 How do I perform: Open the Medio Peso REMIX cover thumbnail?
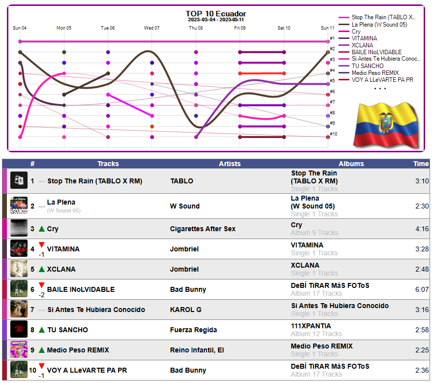click(x=19, y=349)
